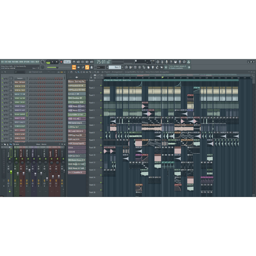Select the Paint tool in the Playlist toolbar
This screenshot has height=256, width=256.
(x=78, y=72)
